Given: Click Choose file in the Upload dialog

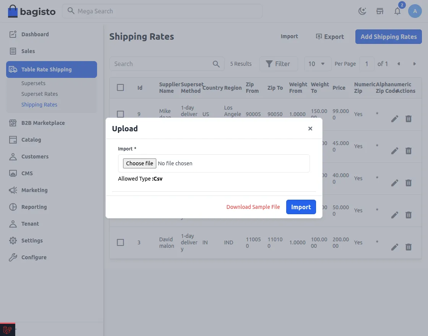Looking at the screenshot, I should coord(139,163).
